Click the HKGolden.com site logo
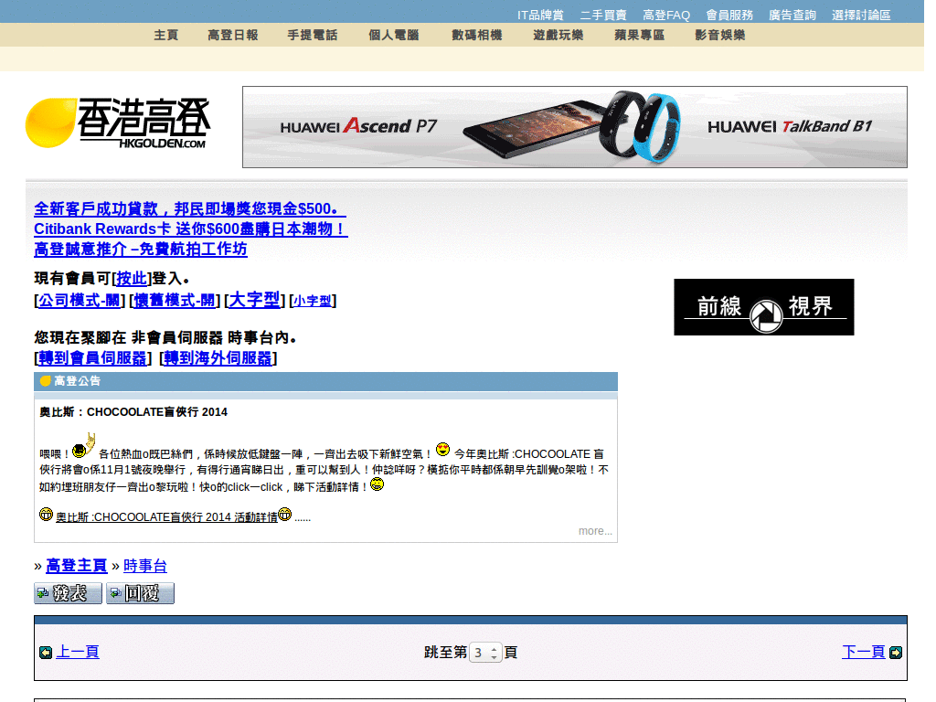Screen dimensions: 936x702 [118, 123]
